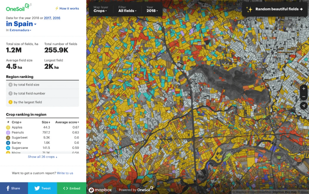
Task: Open the Embed code button
Action: click(72, 188)
